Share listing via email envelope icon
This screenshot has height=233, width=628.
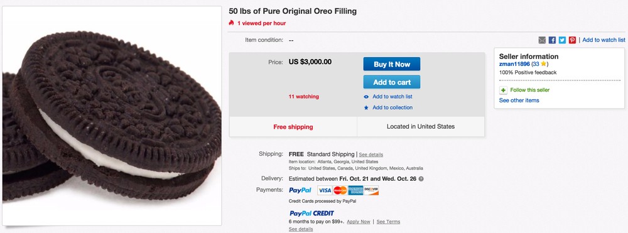[542, 40]
